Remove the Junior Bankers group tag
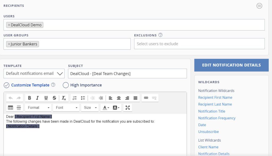 point(9,44)
